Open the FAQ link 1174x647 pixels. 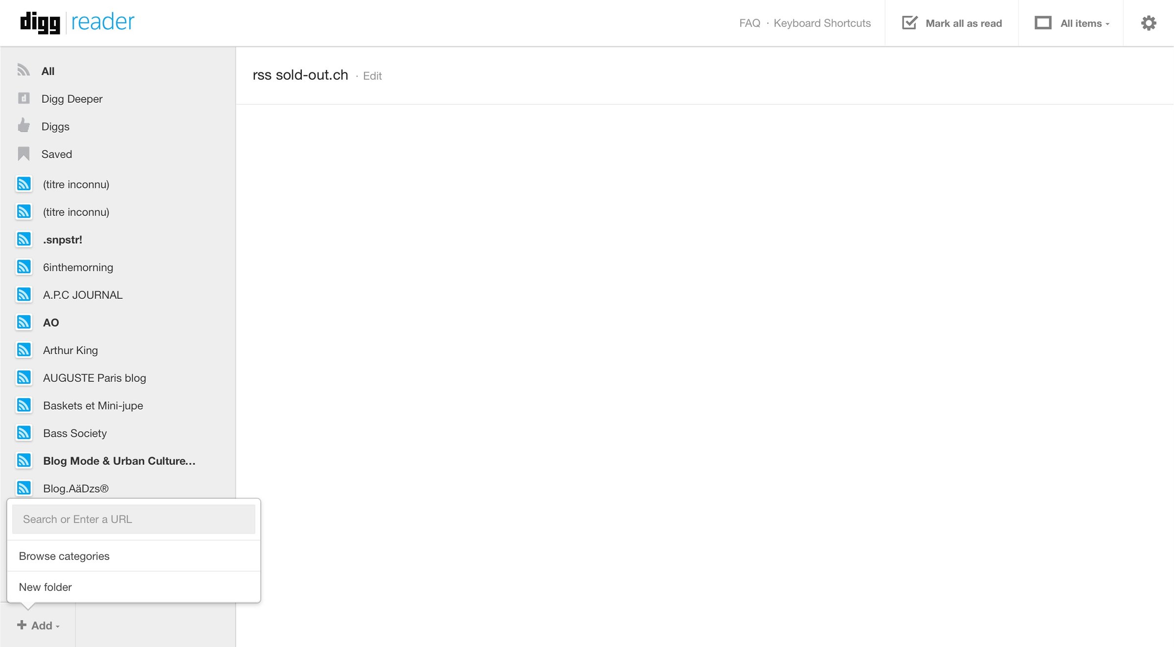[x=749, y=23]
